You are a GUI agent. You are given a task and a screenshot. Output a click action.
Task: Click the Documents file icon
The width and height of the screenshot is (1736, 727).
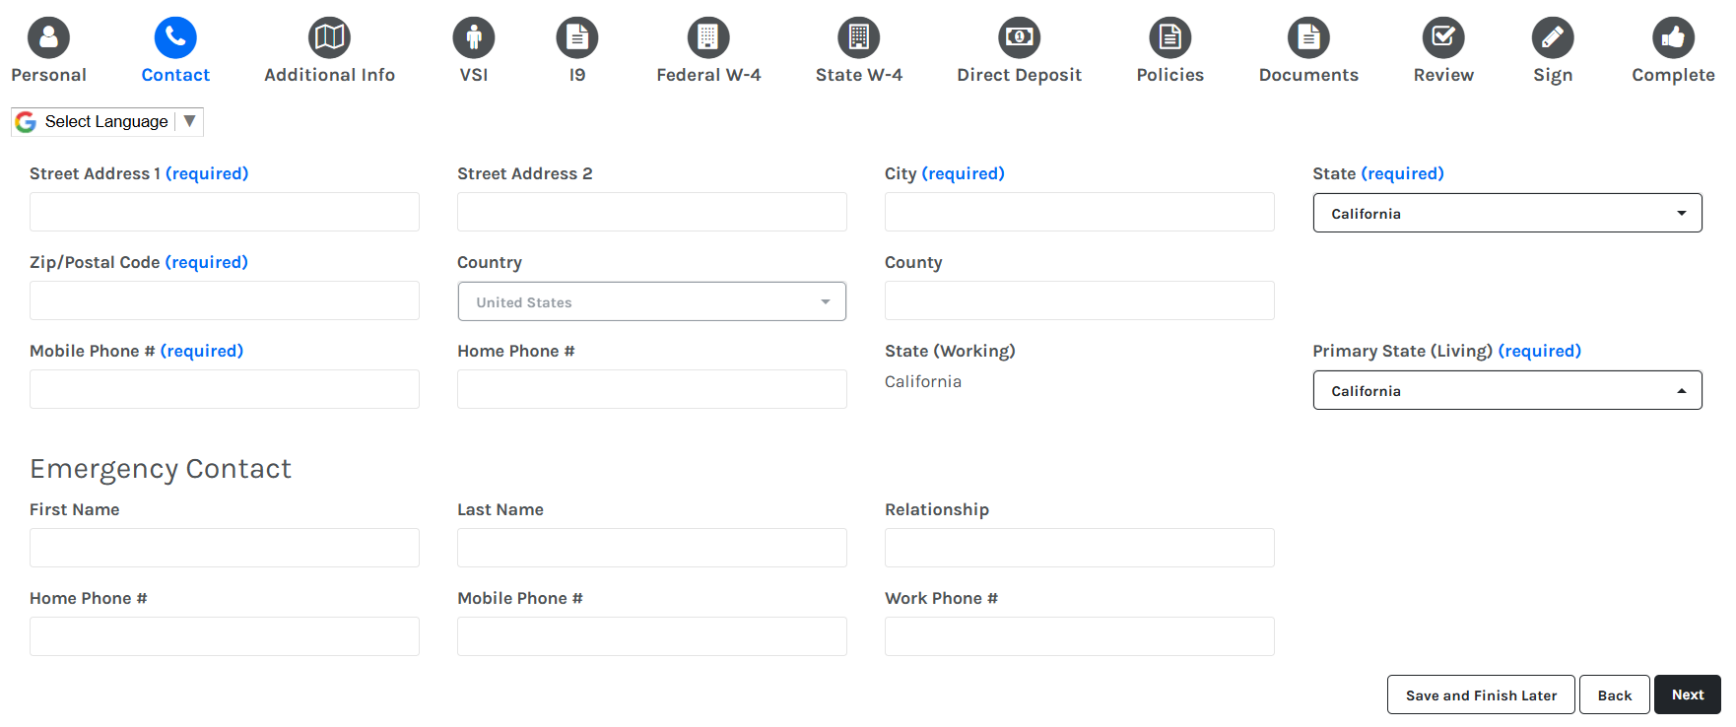1308,37
